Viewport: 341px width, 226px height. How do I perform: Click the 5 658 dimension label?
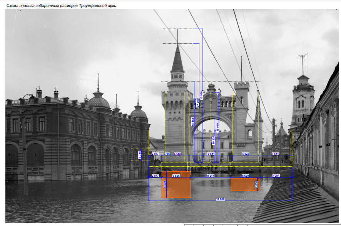coord(177,154)
